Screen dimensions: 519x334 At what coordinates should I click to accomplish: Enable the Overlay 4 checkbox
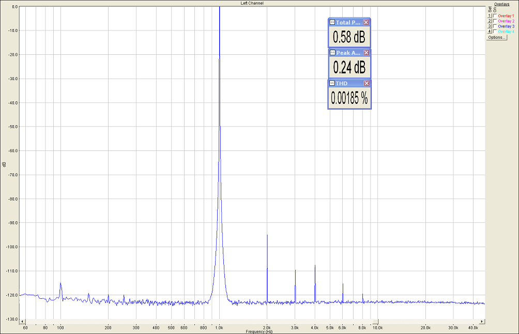pyautogui.click(x=495, y=32)
